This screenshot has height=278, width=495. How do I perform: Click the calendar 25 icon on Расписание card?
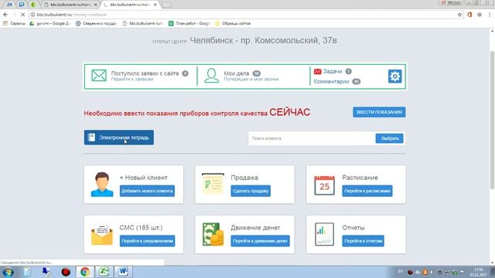click(x=324, y=185)
